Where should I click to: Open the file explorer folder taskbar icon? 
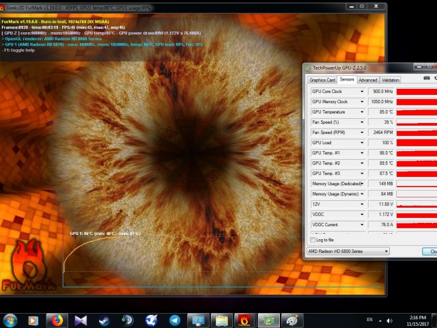pyautogui.click(x=221, y=320)
